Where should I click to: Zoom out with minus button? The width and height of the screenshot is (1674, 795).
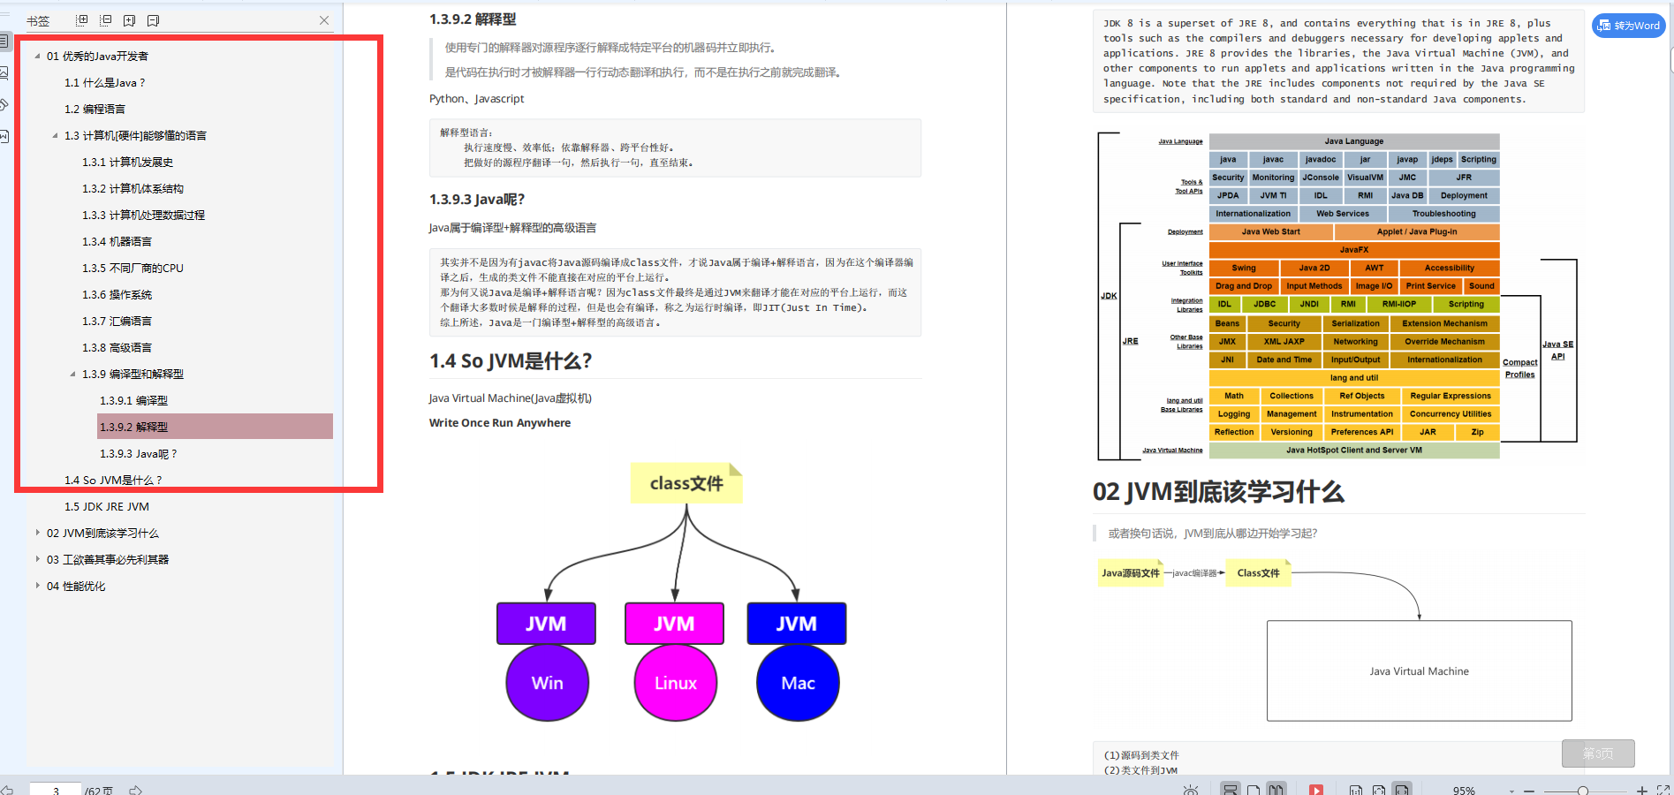1529,791
